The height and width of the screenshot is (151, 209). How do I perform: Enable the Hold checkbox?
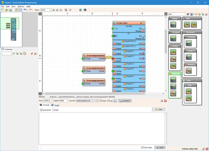coord(53,110)
